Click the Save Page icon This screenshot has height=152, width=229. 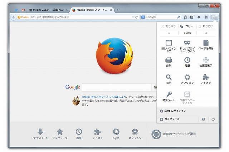click(206, 43)
